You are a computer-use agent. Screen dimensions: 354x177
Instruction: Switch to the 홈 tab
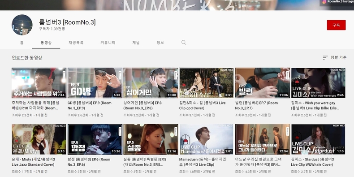coord(22,43)
